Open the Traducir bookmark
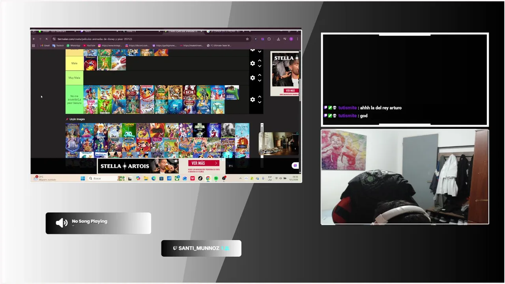Viewport: 505px width, 284px height. point(58,45)
